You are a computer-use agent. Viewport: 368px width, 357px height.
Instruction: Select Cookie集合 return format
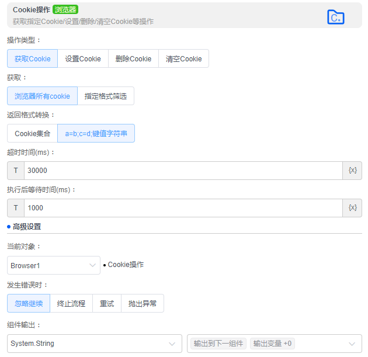tap(32, 133)
